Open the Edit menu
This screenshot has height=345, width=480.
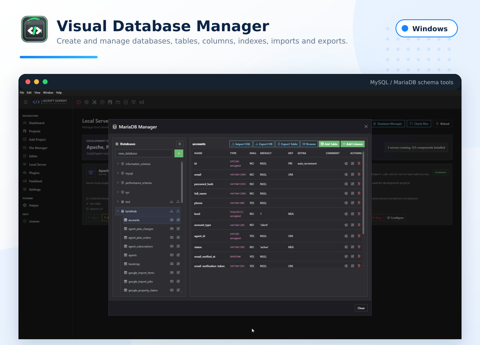coord(29,92)
